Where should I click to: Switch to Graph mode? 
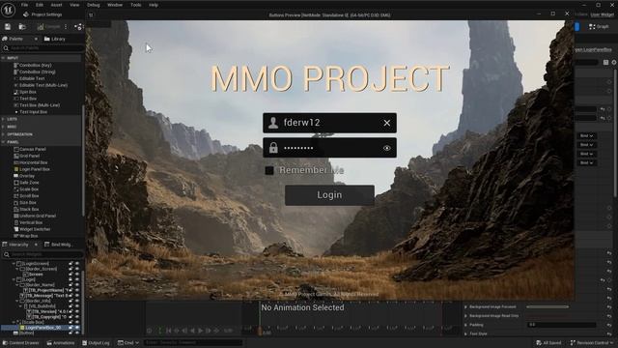[599, 27]
